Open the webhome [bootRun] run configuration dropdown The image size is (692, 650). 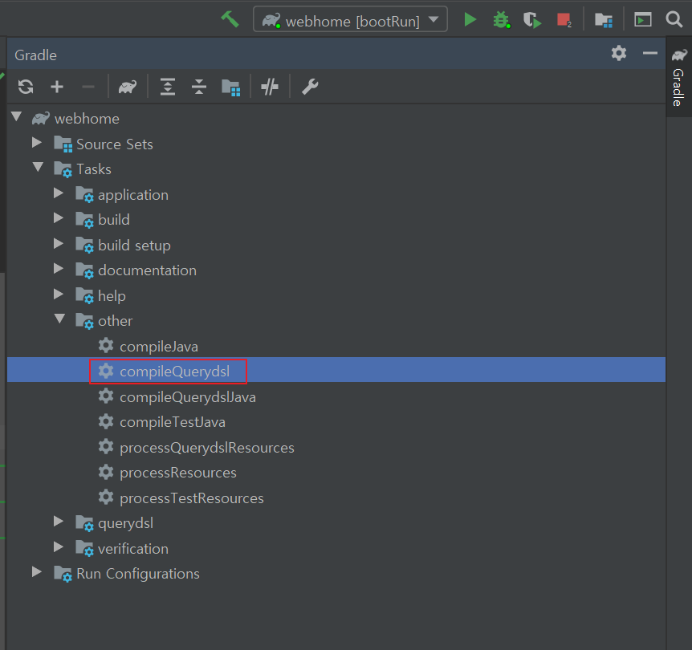[x=350, y=19]
